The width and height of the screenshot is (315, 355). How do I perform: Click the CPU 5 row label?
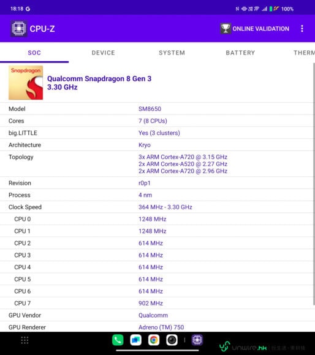(23, 279)
